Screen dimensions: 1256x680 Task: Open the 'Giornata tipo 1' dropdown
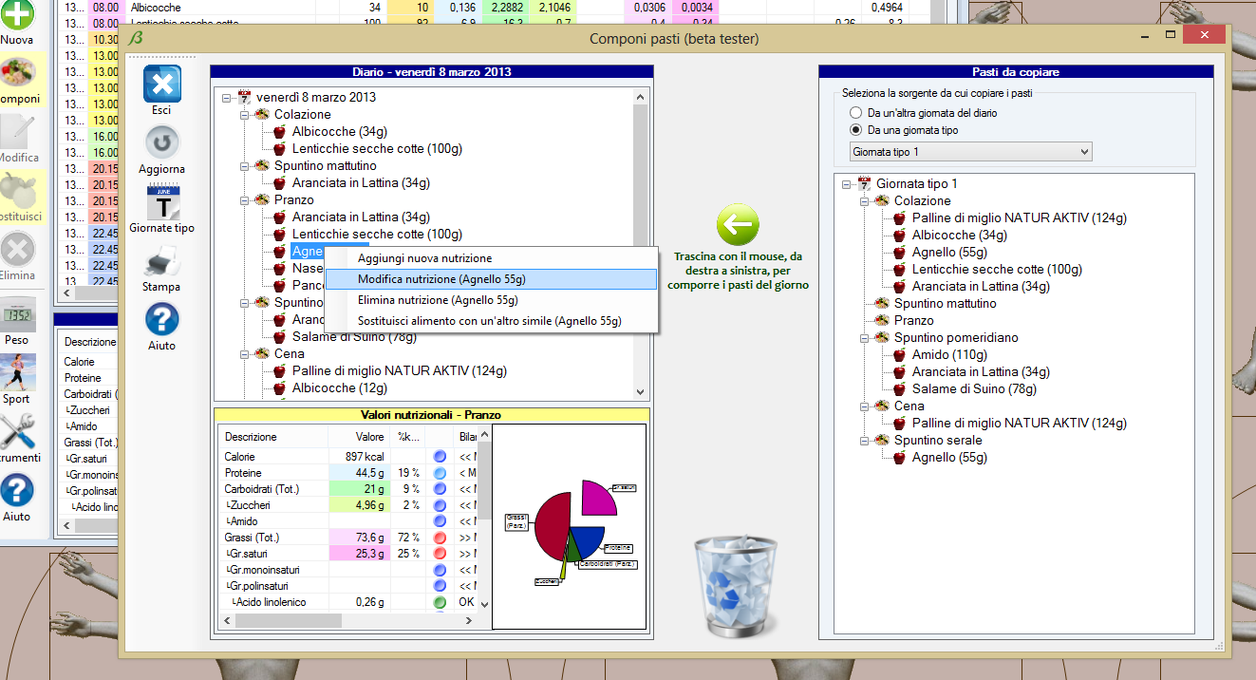tap(970, 152)
